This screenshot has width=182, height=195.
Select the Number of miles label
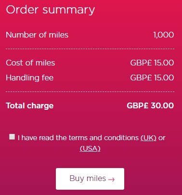point(37,35)
